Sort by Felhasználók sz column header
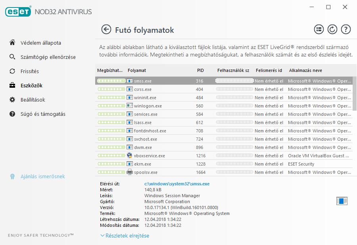The width and height of the screenshot is (357, 245). pos(233,70)
